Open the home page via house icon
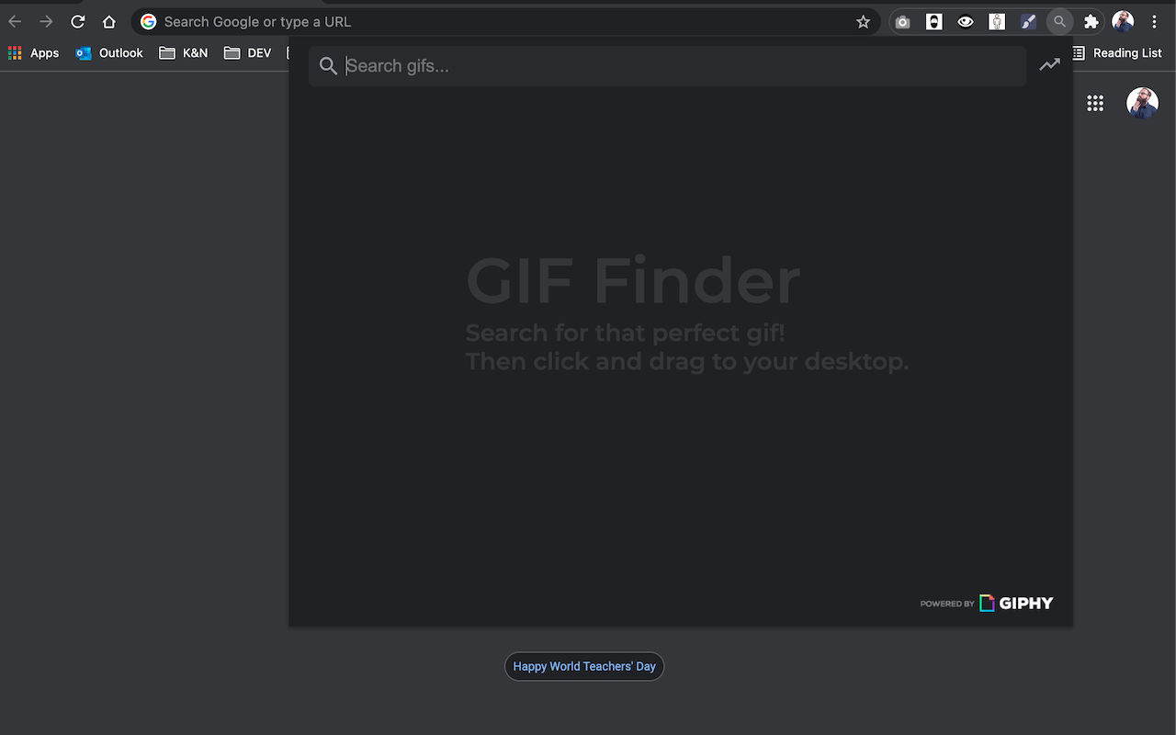The width and height of the screenshot is (1176, 735). tap(109, 21)
